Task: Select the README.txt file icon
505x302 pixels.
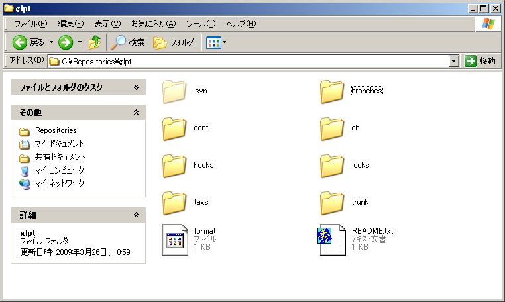Action: tap(332, 240)
